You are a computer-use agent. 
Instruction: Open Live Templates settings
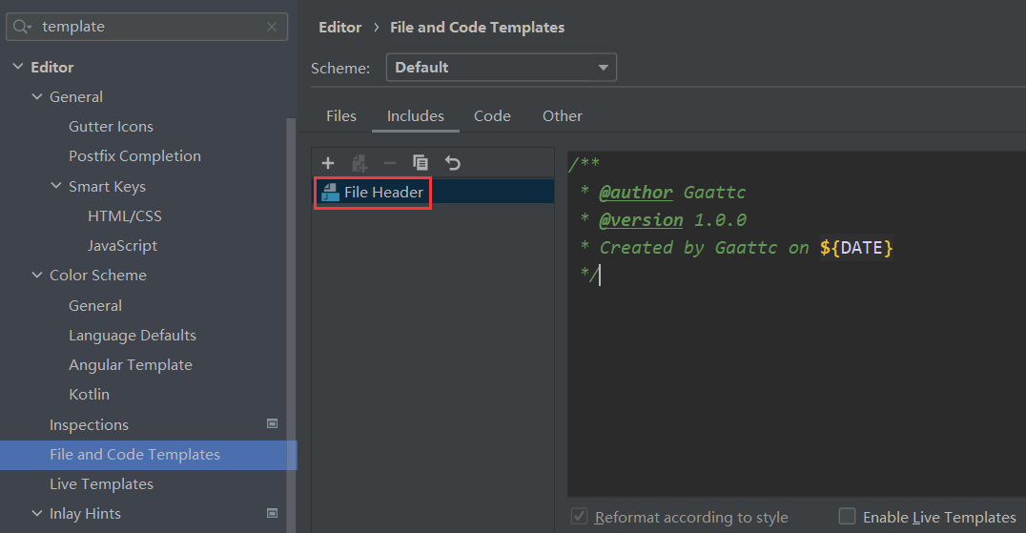pyautogui.click(x=101, y=484)
